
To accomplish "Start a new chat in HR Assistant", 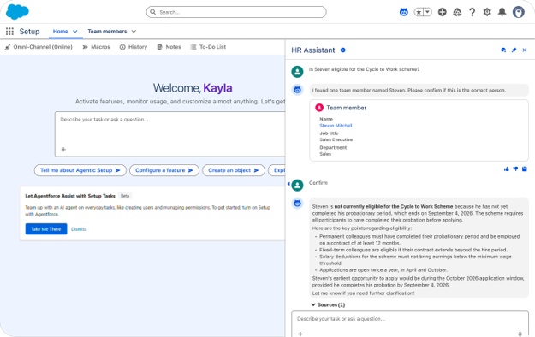I will point(503,50).
